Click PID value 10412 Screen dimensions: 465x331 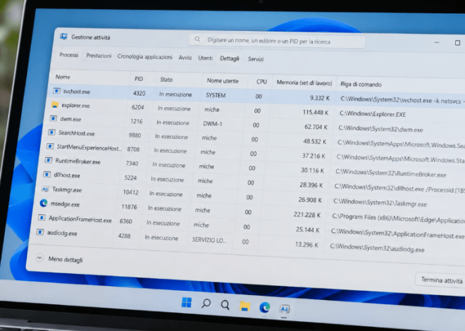[x=131, y=192]
